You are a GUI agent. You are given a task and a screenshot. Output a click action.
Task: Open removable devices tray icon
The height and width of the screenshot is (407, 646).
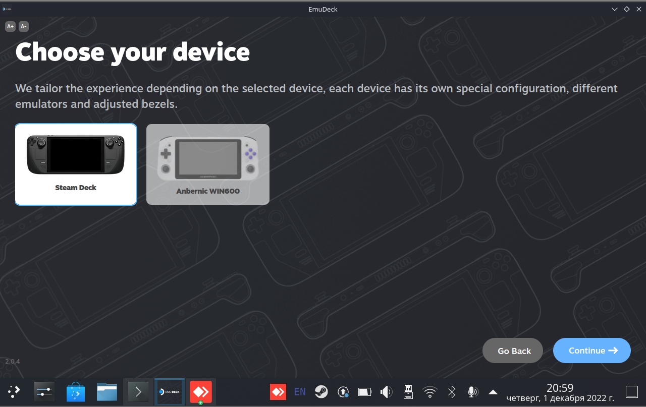(x=408, y=392)
